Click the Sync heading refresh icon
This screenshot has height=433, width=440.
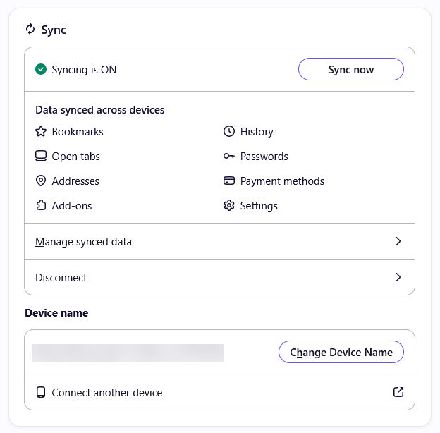(30, 29)
